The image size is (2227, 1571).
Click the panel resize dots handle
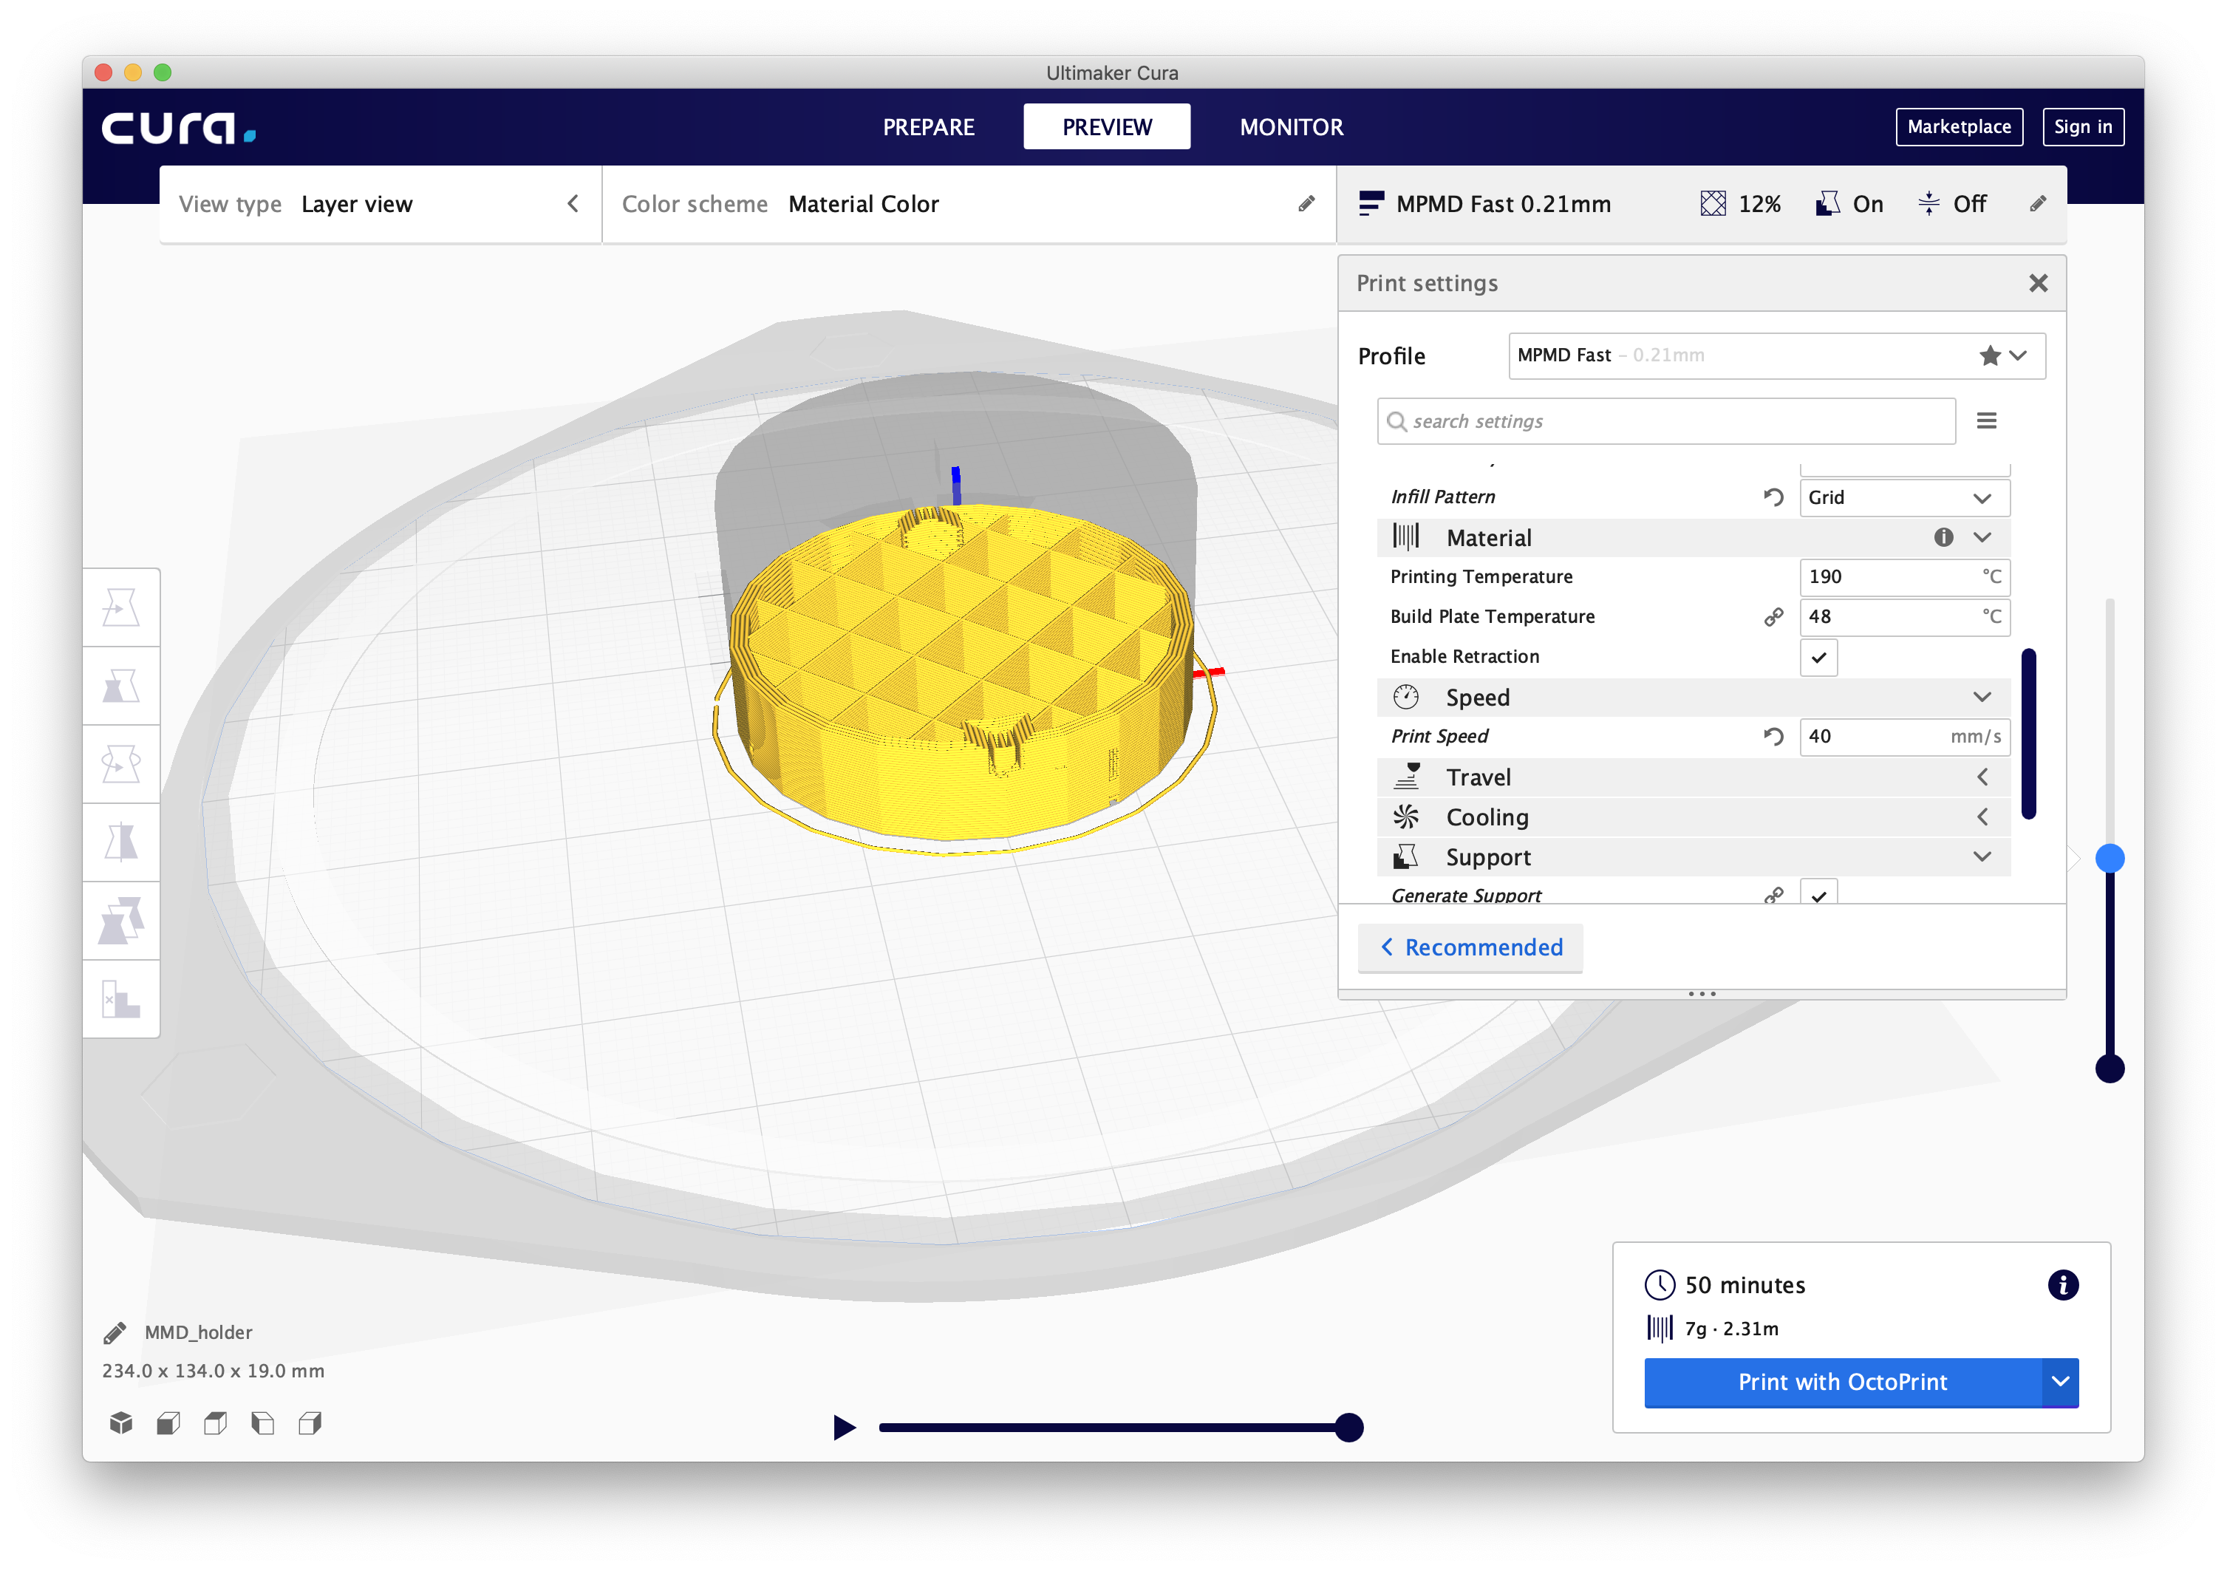pyautogui.click(x=1702, y=994)
